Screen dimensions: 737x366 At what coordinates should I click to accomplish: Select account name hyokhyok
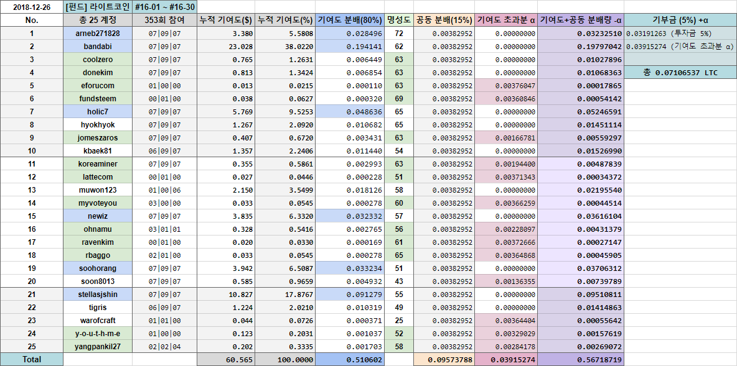(98, 125)
